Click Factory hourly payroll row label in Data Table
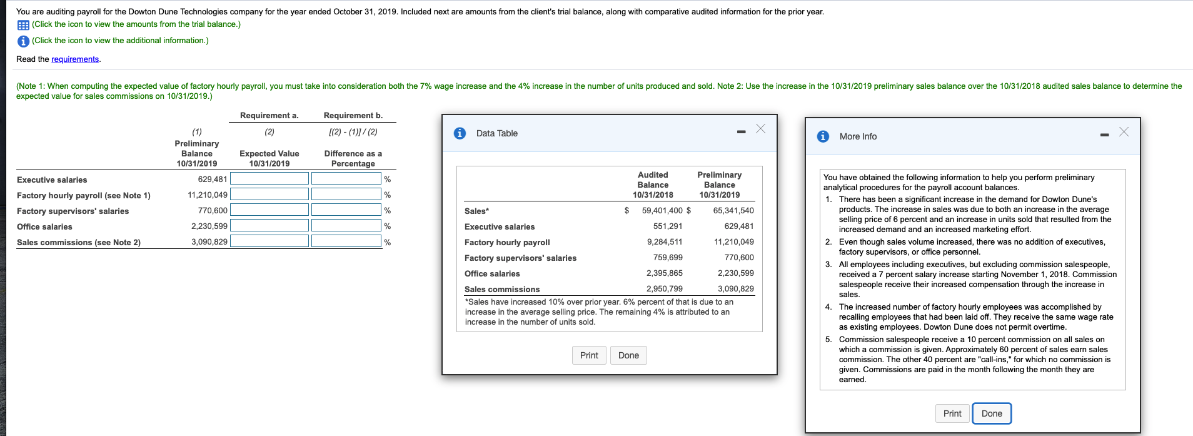This screenshot has width=1193, height=436. (x=507, y=243)
